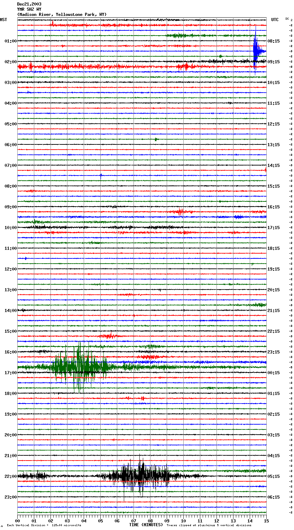
Task: Select the 23:00 MST time label
Action: 10,497
